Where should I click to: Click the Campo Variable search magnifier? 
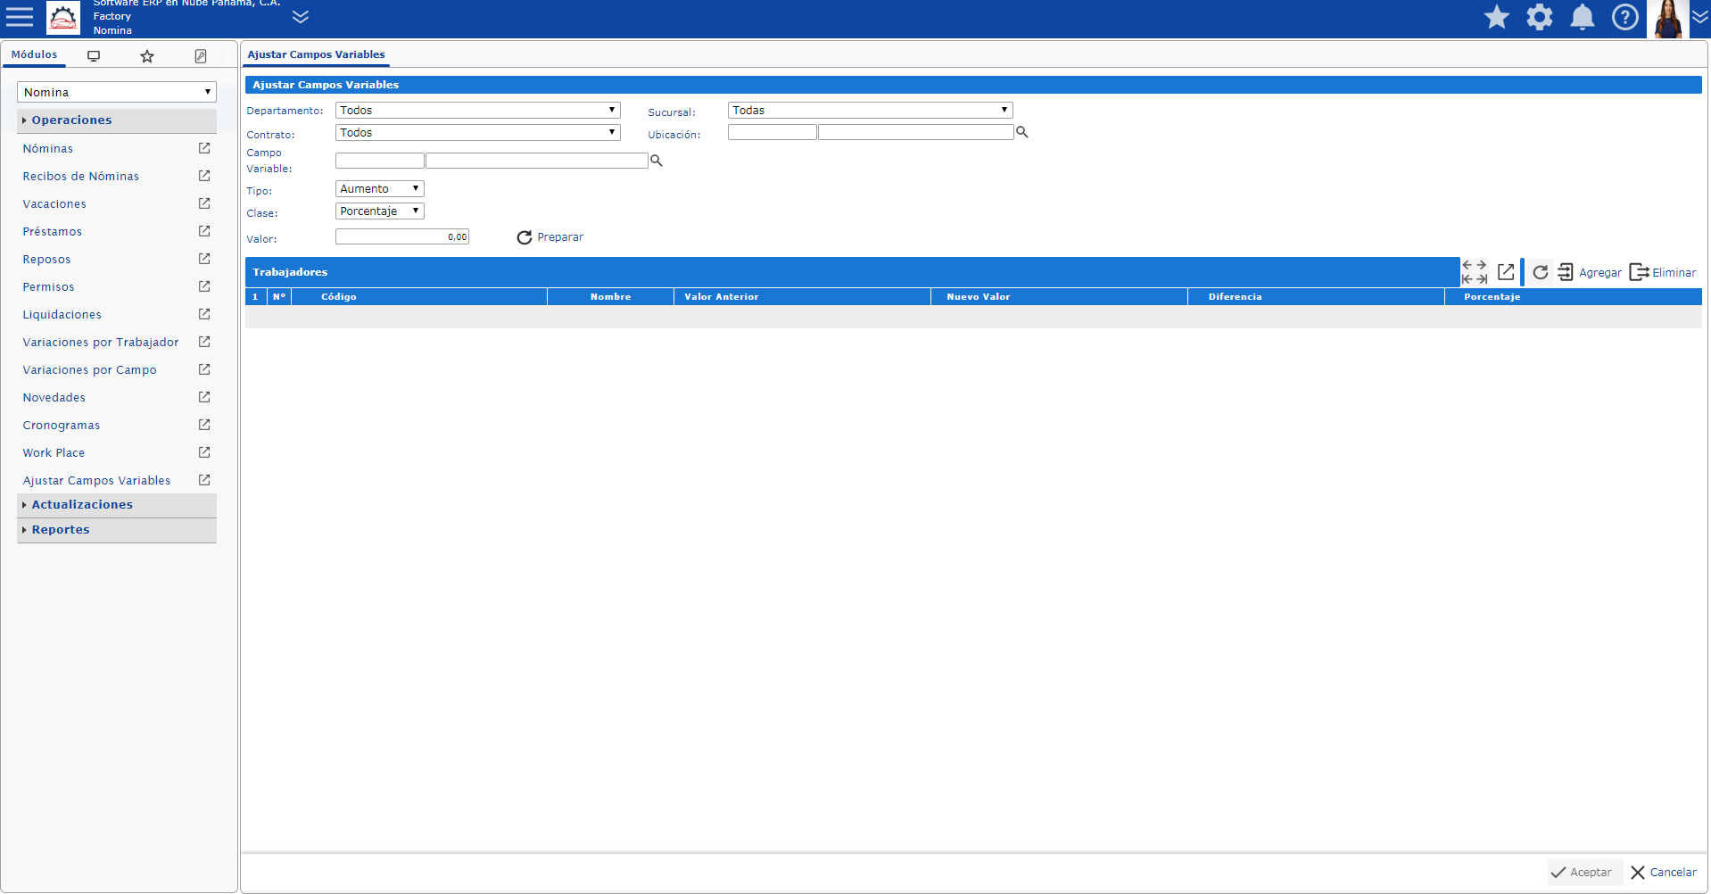[x=657, y=161]
